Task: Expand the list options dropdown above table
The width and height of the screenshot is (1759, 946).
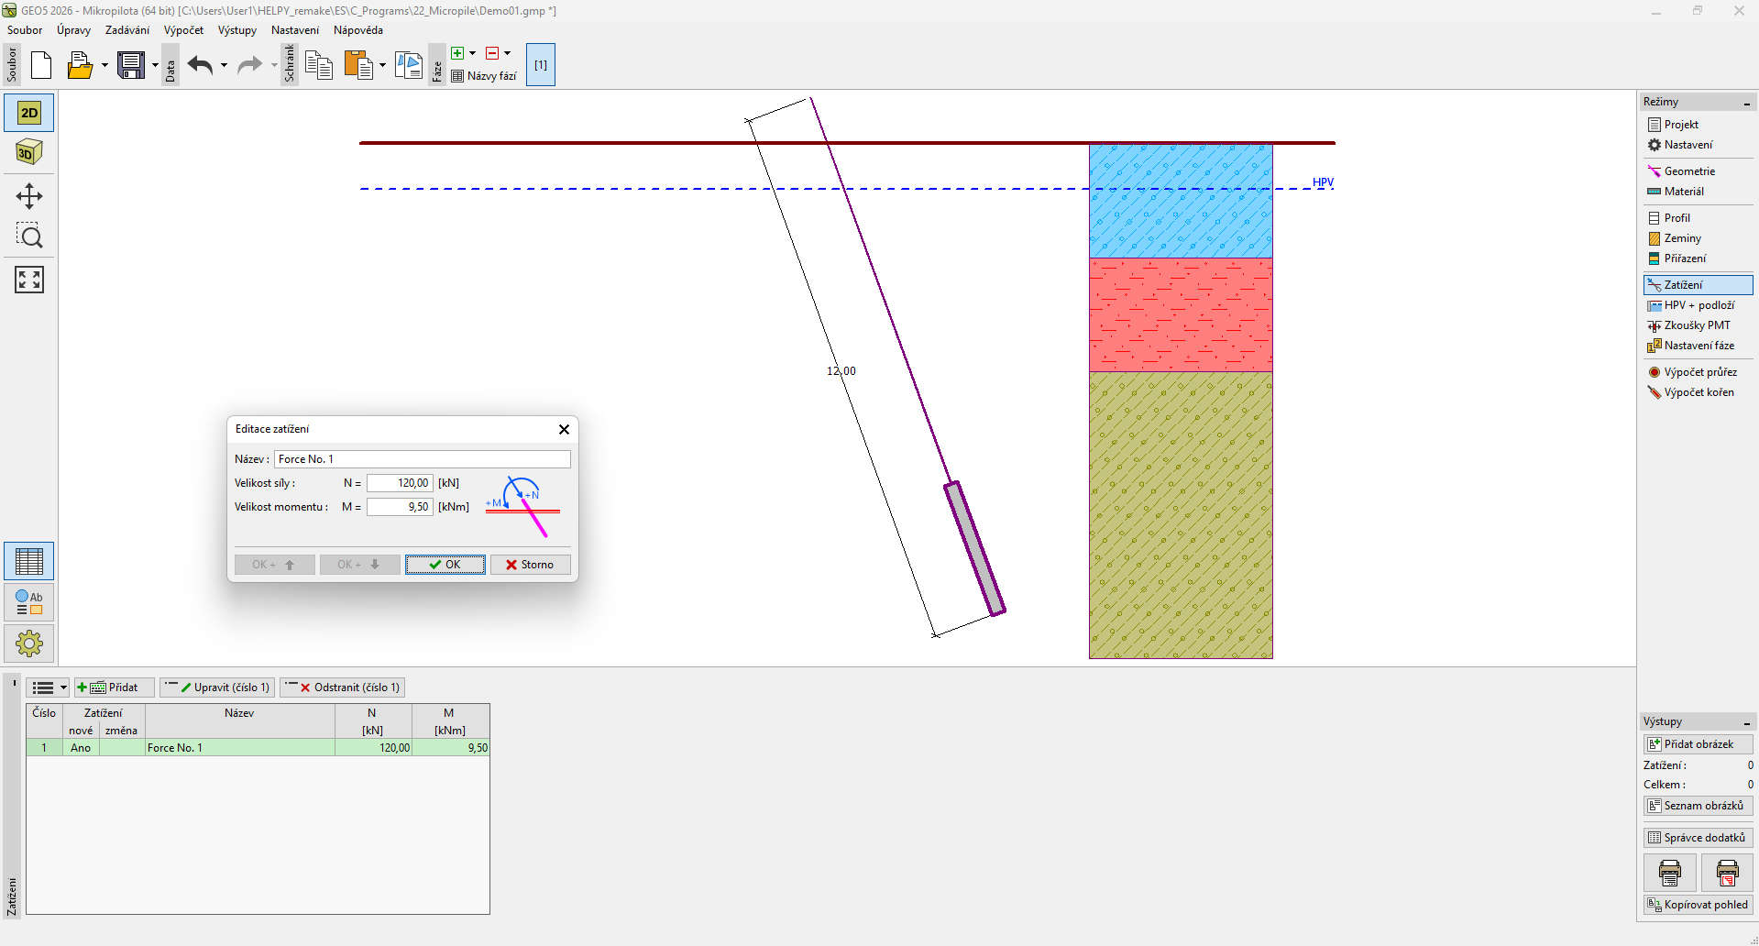Action: point(63,687)
